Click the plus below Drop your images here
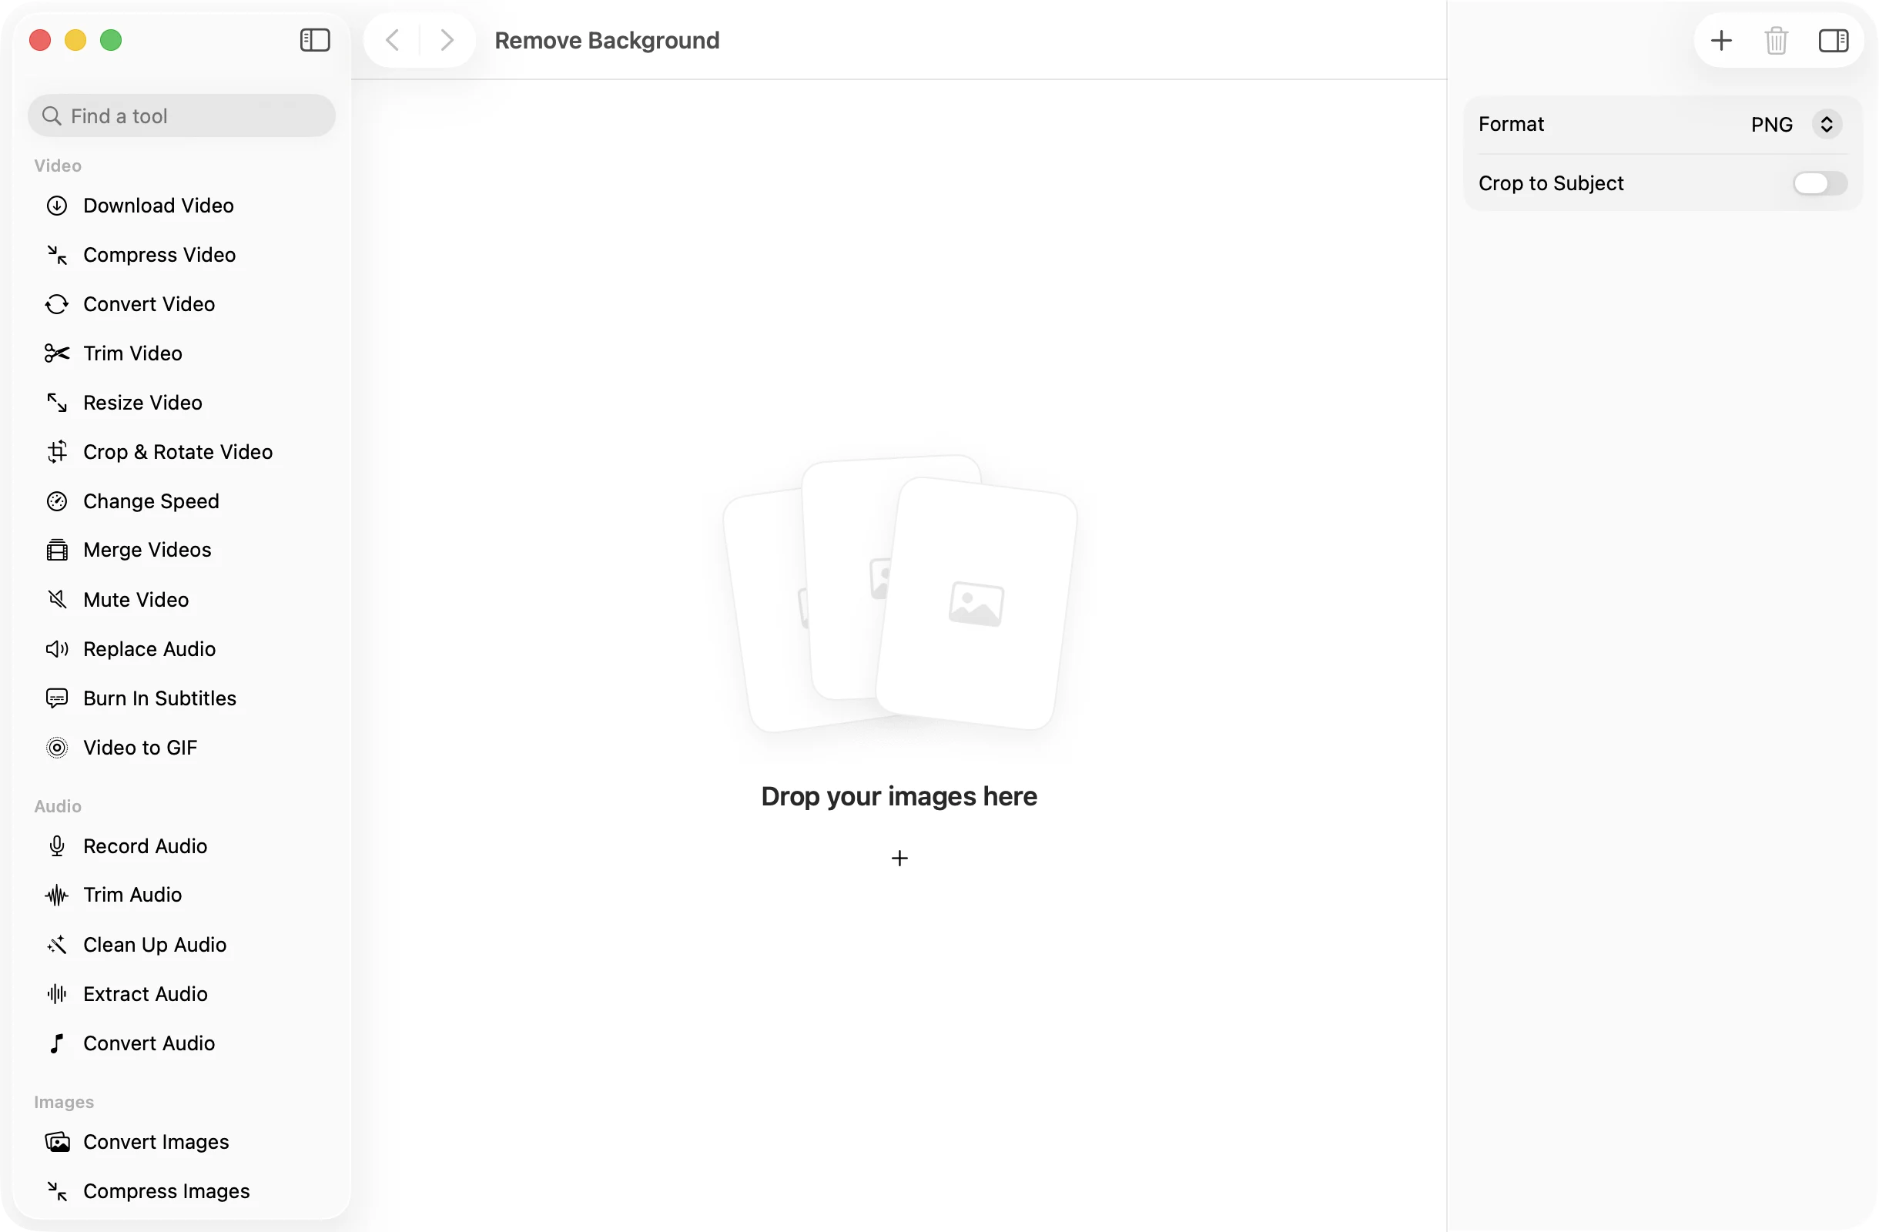 (x=899, y=858)
